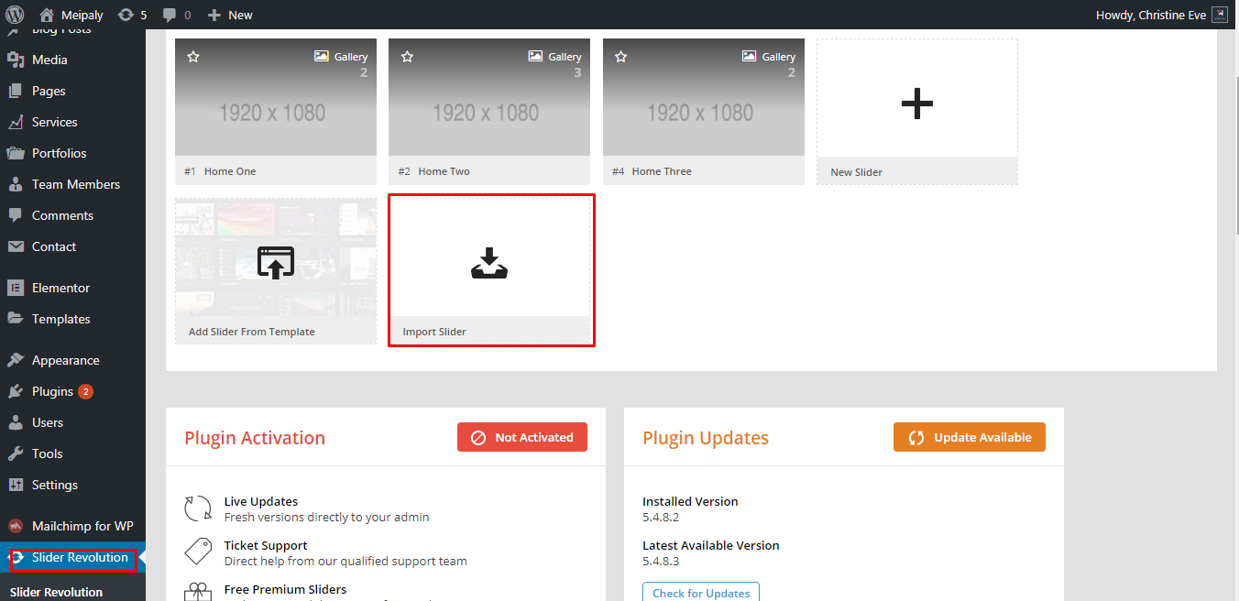1239x601 pixels.
Task: Open the Home Three slider thumbnail
Action: coord(704,97)
